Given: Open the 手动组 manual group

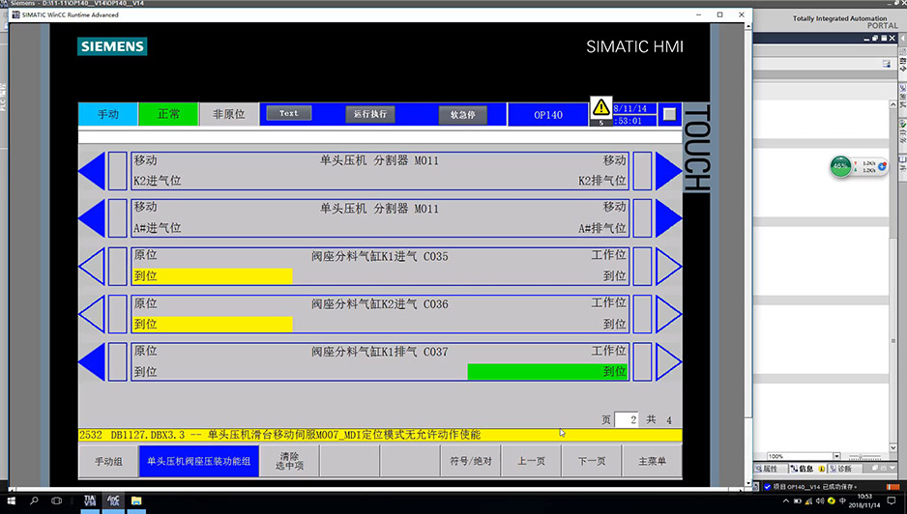Looking at the screenshot, I should [108, 462].
